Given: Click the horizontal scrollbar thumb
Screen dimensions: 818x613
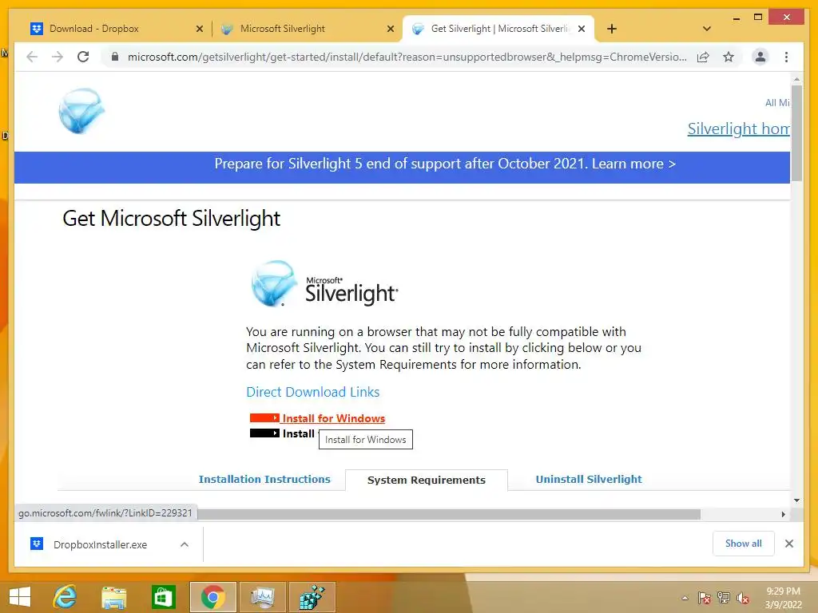Looking at the screenshot, I should pyautogui.click(x=449, y=515).
